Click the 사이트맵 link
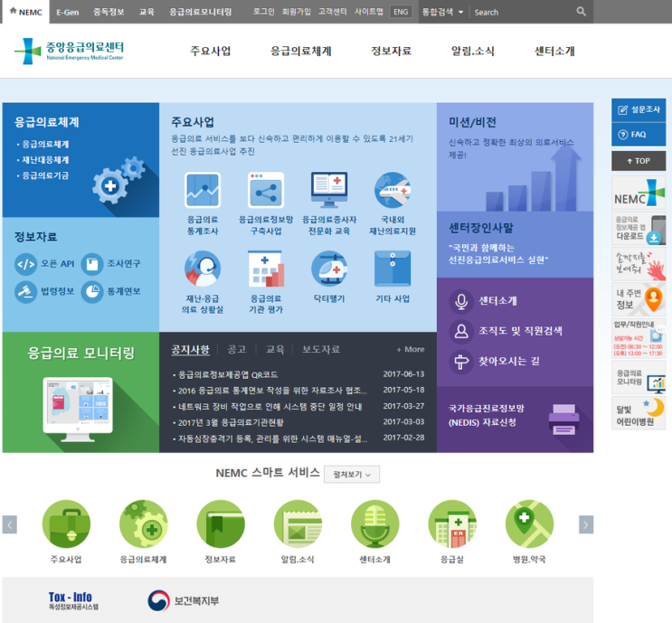 pyautogui.click(x=369, y=12)
